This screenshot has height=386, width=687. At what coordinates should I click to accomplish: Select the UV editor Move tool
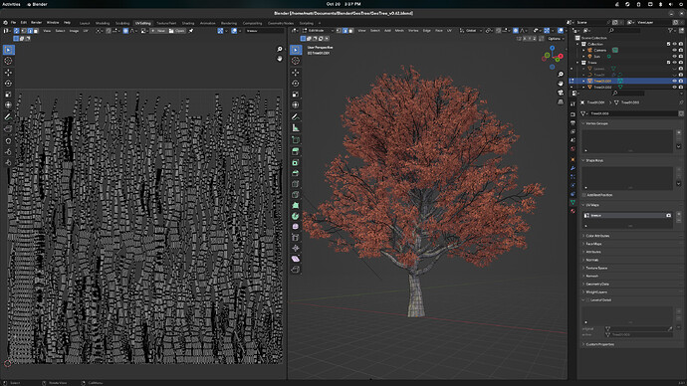(x=8, y=73)
